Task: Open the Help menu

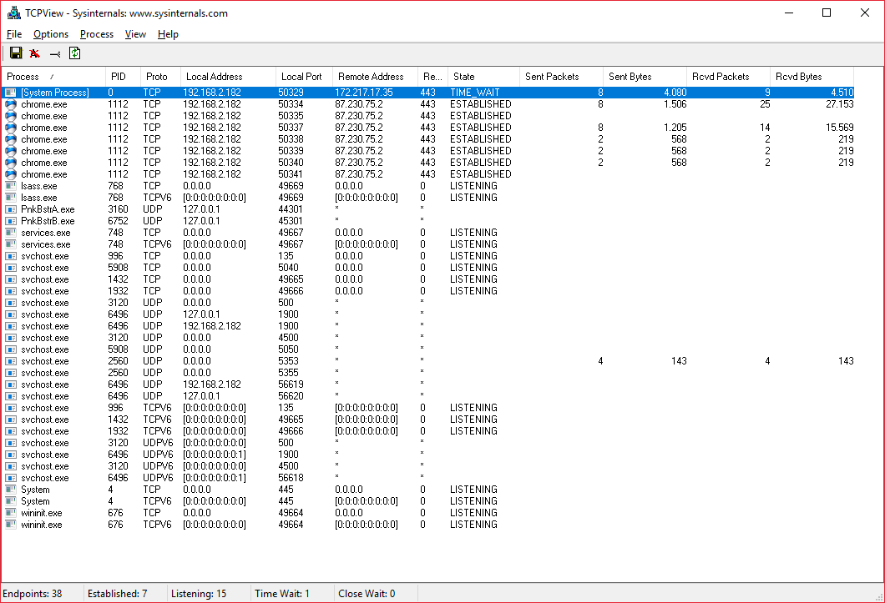Action: click(x=168, y=34)
